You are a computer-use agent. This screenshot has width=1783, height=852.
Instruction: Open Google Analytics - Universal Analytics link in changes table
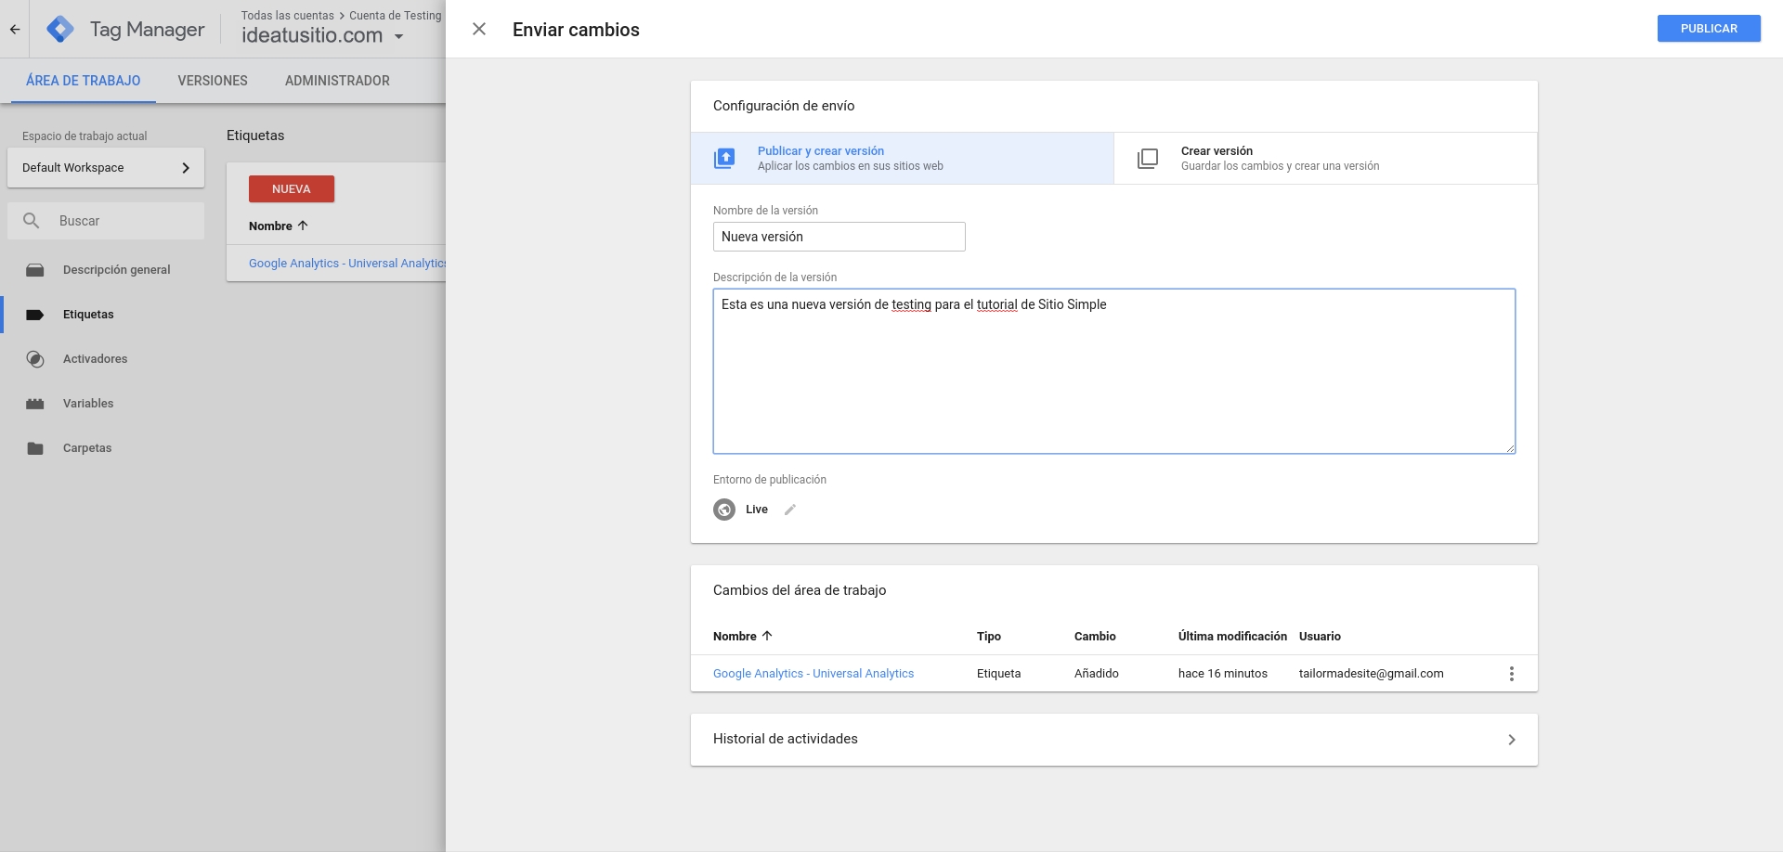813,674
